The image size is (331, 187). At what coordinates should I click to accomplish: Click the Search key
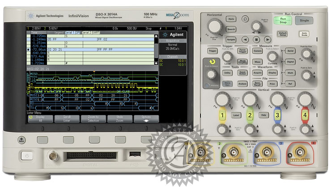pyautogui.click(x=231, y=30)
